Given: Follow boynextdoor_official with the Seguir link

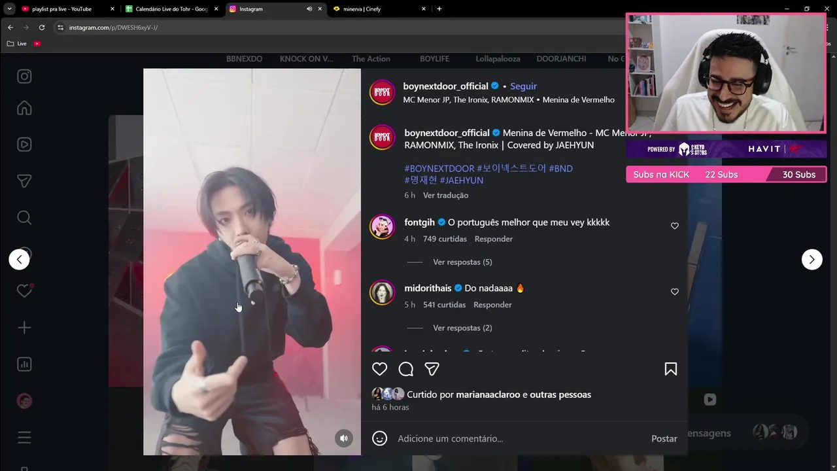Looking at the screenshot, I should [x=523, y=86].
